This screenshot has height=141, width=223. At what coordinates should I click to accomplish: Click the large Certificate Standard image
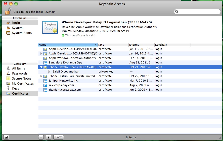click(x=50, y=27)
